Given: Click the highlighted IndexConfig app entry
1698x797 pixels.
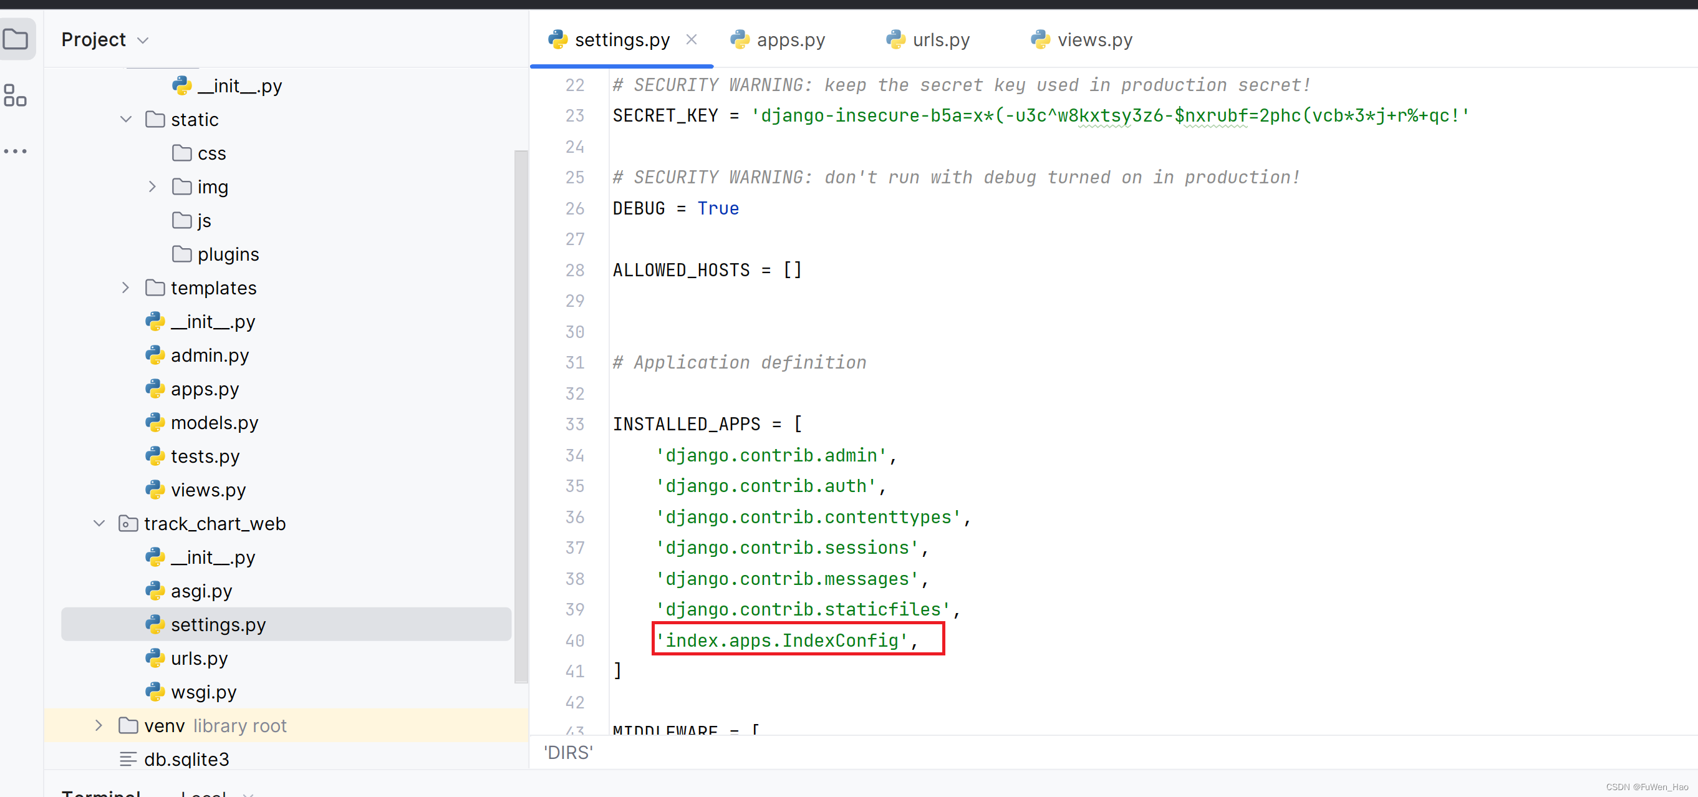Looking at the screenshot, I should pyautogui.click(x=788, y=640).
